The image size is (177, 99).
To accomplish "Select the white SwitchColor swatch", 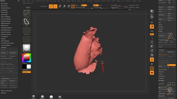I will click(29, 67).
